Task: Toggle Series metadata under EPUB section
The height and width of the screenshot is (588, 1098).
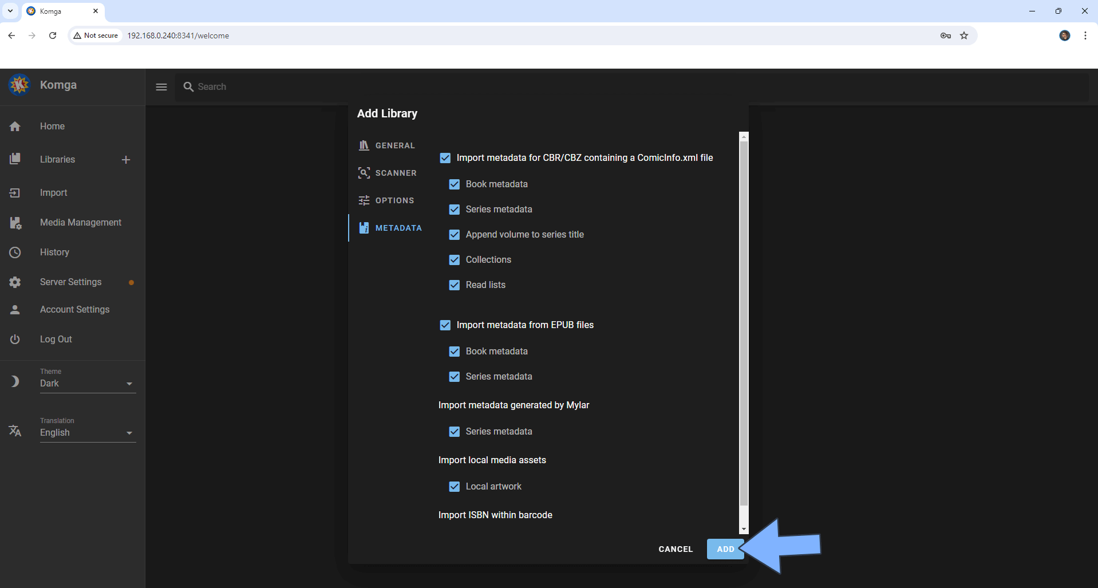Action: click(454, 377)
